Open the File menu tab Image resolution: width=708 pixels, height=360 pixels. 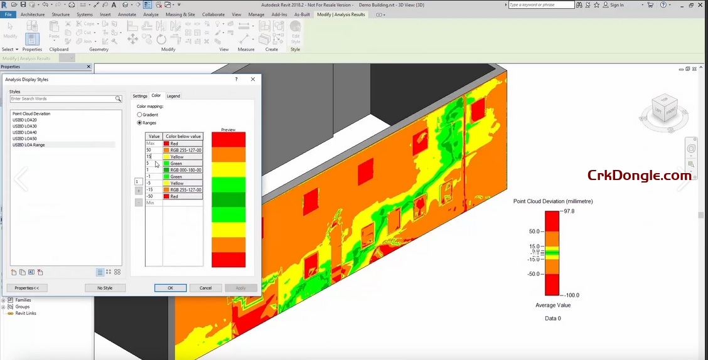(x=8, y=14)
